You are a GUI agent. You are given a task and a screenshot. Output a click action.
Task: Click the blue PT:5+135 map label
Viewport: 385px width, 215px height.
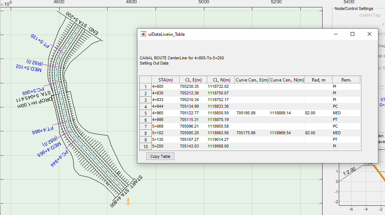pos(40,41)
